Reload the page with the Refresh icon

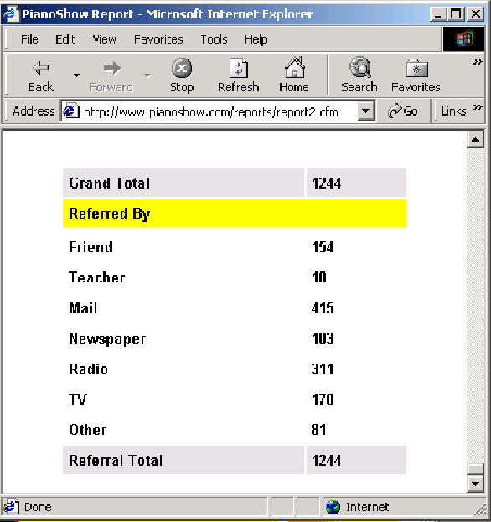tap(239, 68)
